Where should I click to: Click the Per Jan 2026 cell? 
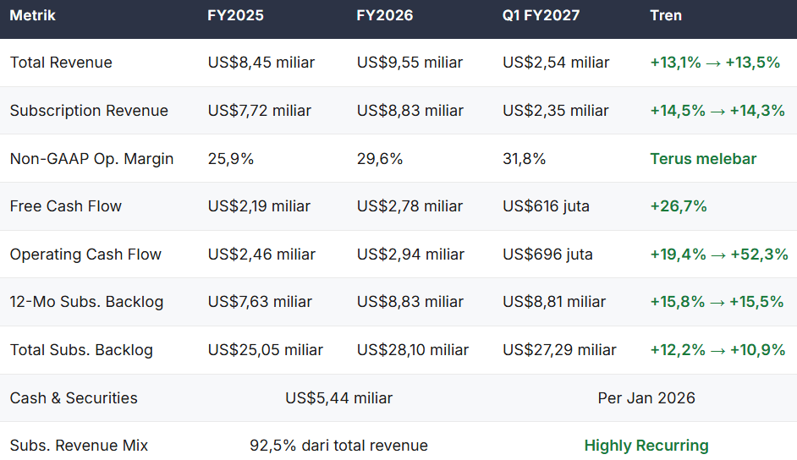pyautogui.click(x=646, y=398)
